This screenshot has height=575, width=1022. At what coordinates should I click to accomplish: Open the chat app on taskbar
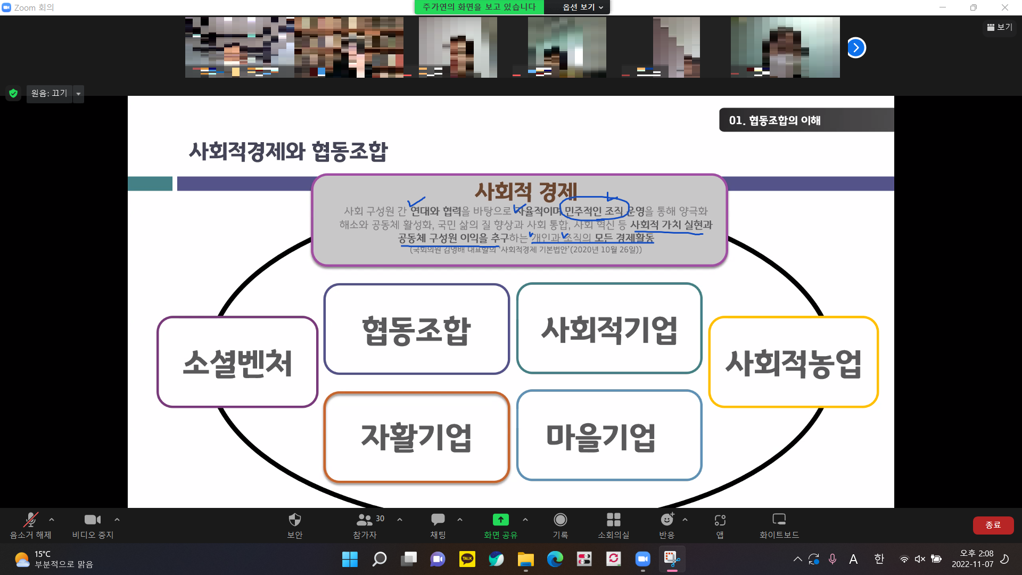pyautogui.click(x=438, y=559)
